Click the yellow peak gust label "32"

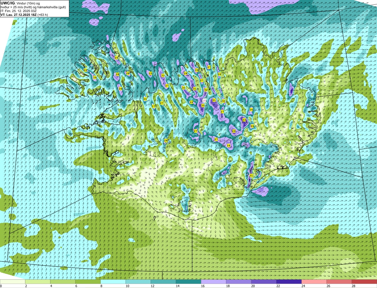point(206,90)
